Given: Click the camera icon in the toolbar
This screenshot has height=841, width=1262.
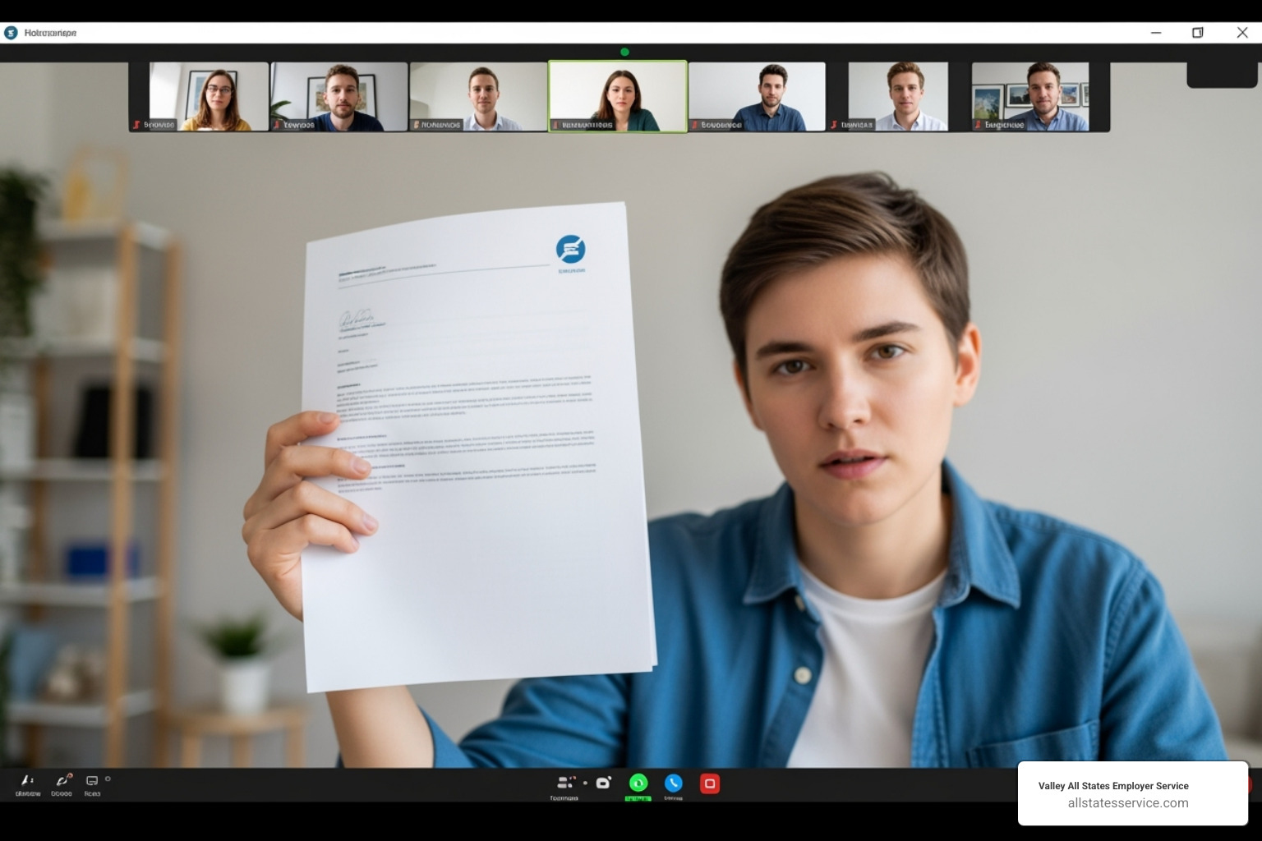Looking at the screenshot, I should tap(604, 782).
